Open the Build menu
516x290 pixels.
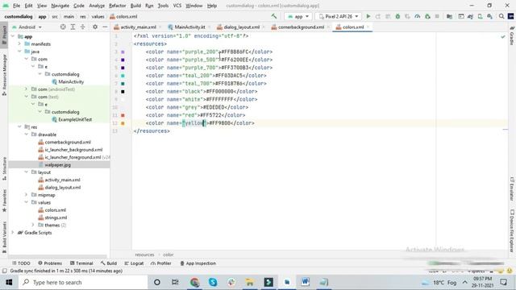135,6
